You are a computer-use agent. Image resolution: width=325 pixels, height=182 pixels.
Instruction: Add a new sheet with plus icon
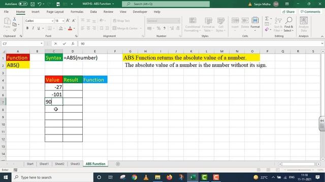point(118,164)
